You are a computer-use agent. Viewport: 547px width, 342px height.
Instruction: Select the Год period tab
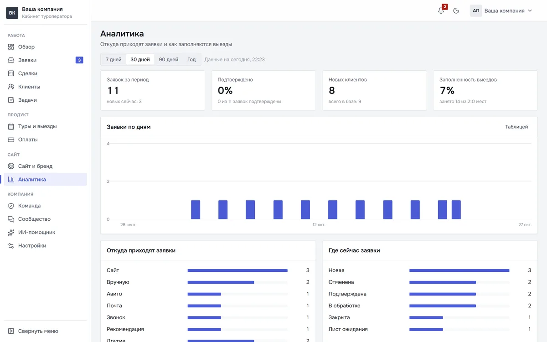coord(191,59)
